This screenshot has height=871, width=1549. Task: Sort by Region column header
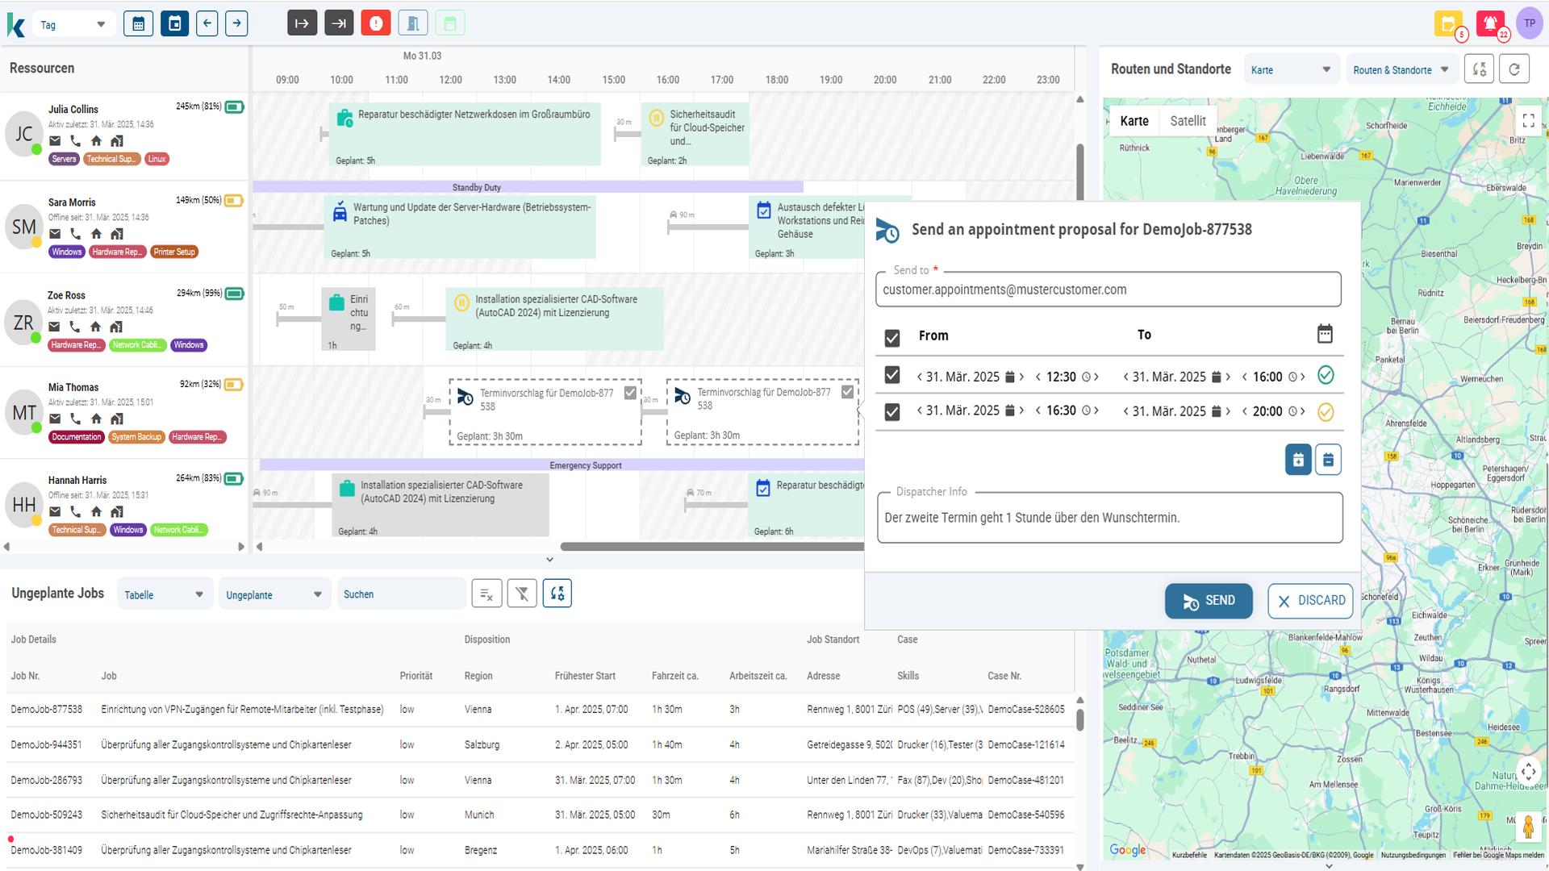click(478, 676)
